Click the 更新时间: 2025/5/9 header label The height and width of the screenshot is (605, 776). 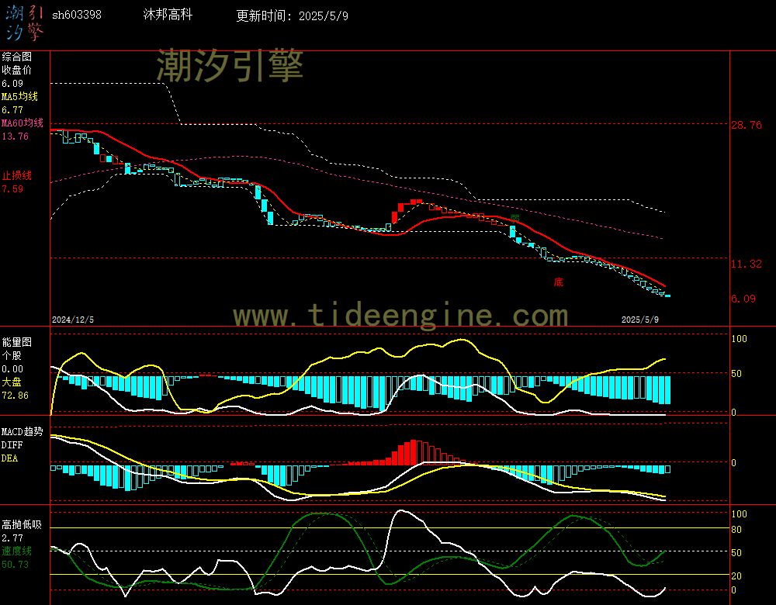point(292,16)
